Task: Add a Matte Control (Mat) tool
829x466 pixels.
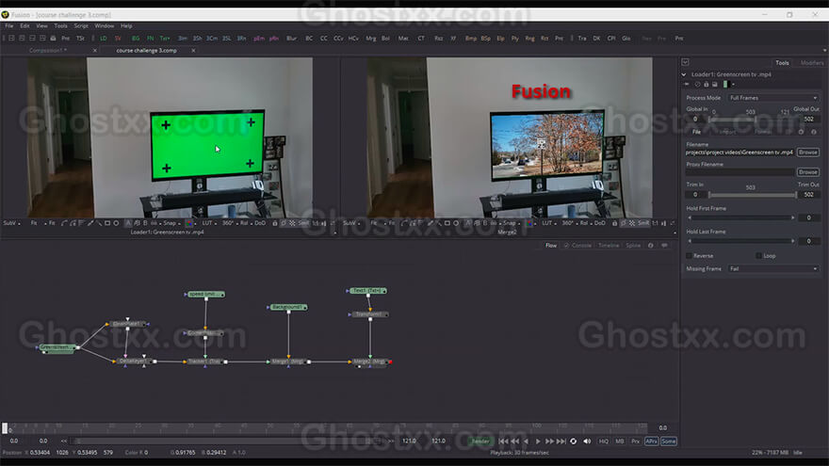Action: (403, 39)
